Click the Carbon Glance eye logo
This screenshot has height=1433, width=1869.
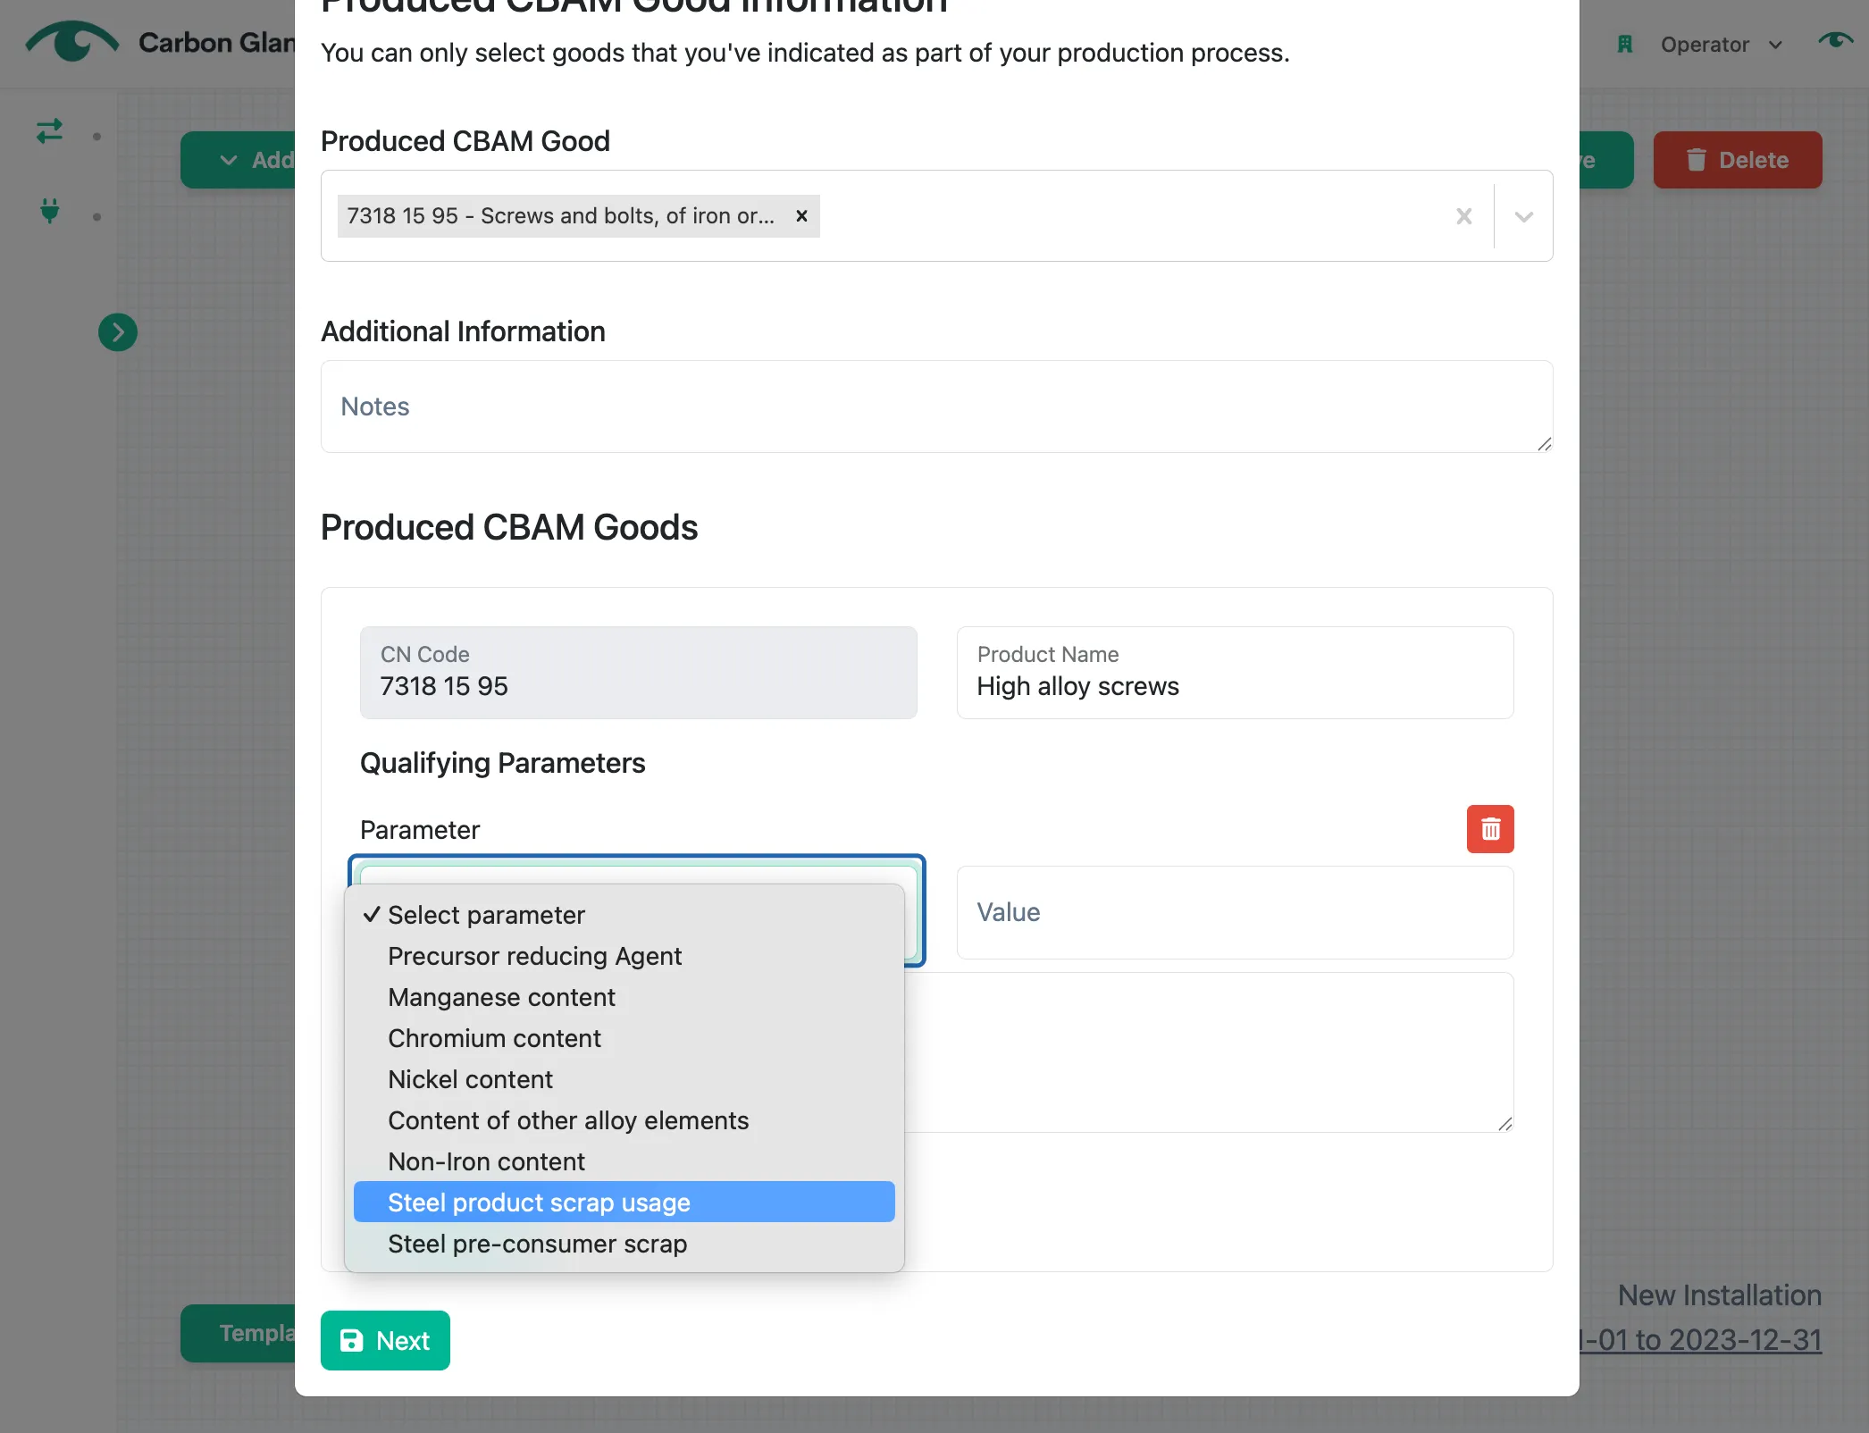pos(72,41)
